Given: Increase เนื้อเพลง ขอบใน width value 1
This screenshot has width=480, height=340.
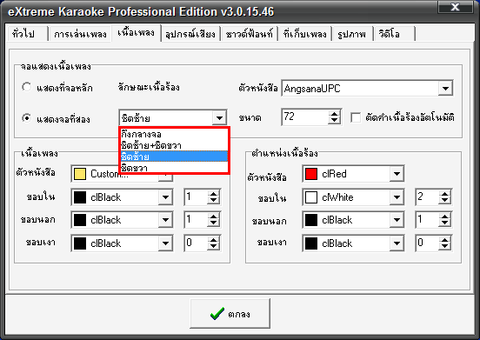Looking at the screenshot, I should (213, 194).
